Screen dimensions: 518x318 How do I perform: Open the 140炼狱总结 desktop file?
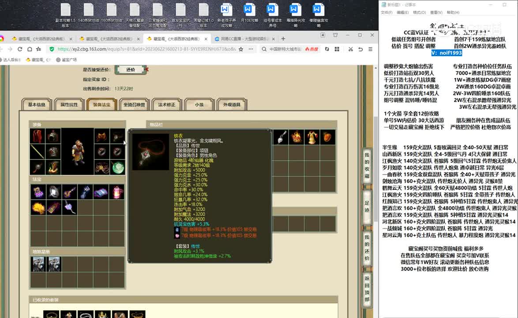tap(89, 13)
